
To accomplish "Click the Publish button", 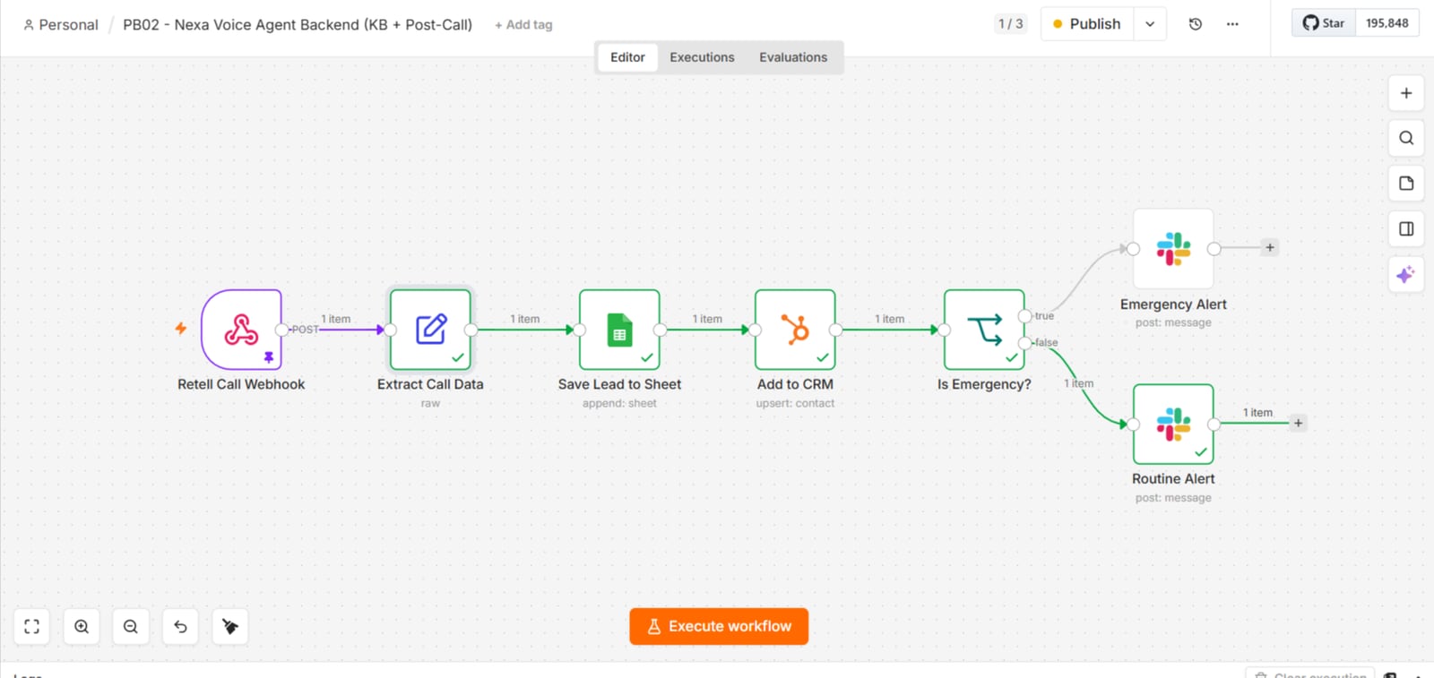I will (1087, 24).
